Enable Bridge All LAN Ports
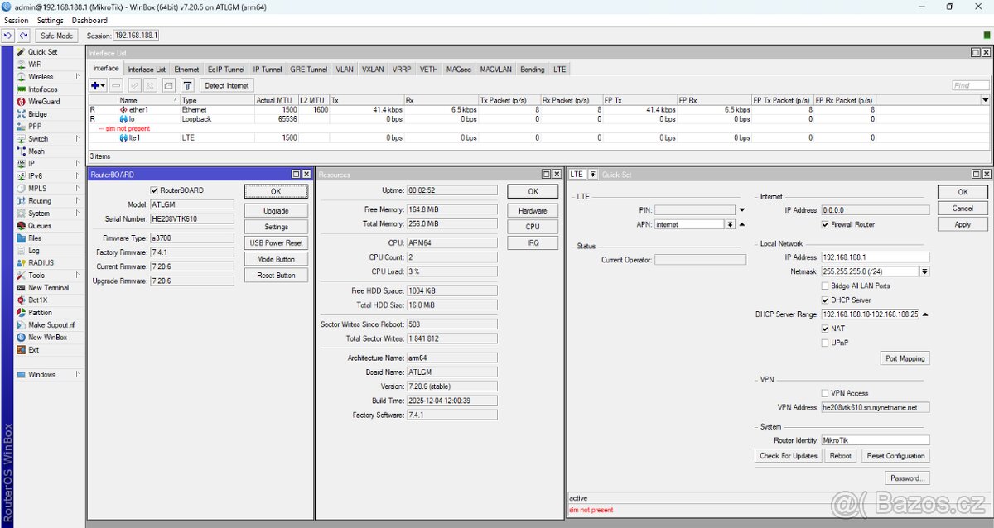The width and height of the screenshot is (994, 528). 823,286
